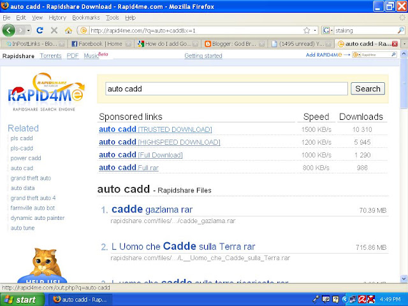Click the Firefox Back arrow button
This screenshot has width=408, height=306.
pyautogui.click(x=8, y=31)
